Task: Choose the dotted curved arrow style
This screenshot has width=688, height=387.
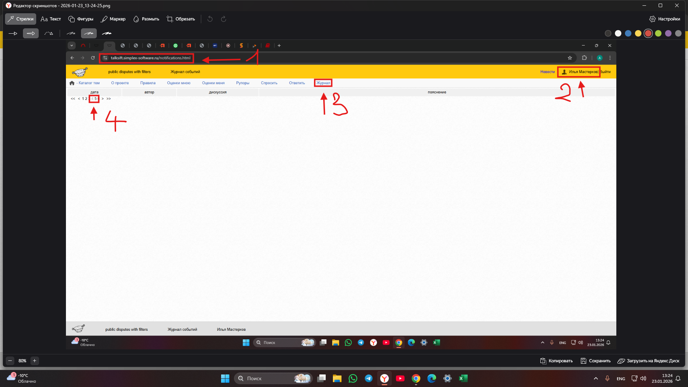Action: point(49,33)
